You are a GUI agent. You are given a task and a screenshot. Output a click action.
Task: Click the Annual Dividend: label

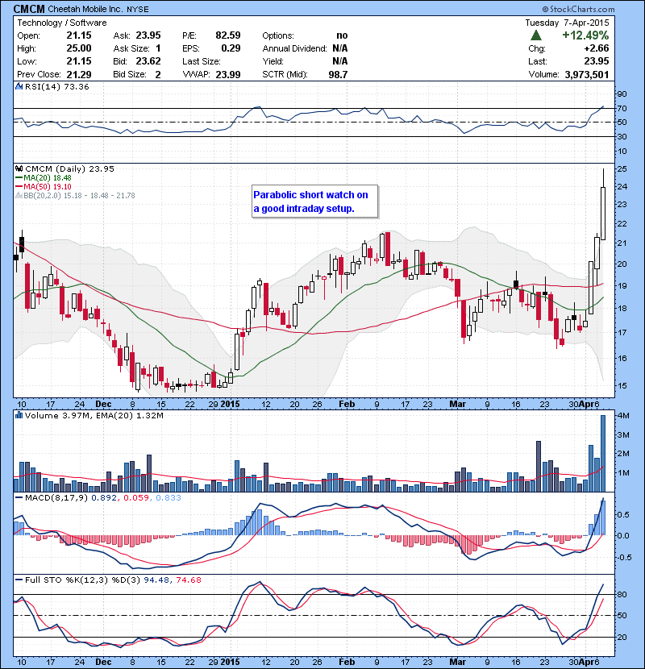point(294,48)
